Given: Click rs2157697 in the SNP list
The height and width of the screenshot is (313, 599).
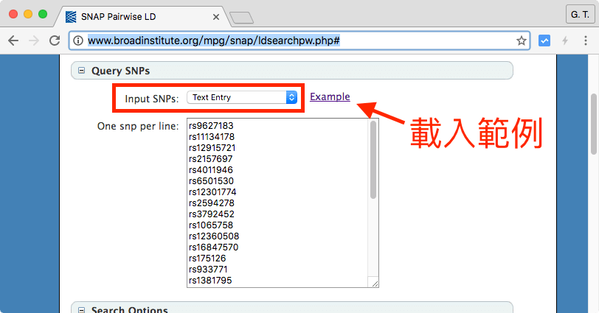Looking at the screenshot, I should pos(210,159).
